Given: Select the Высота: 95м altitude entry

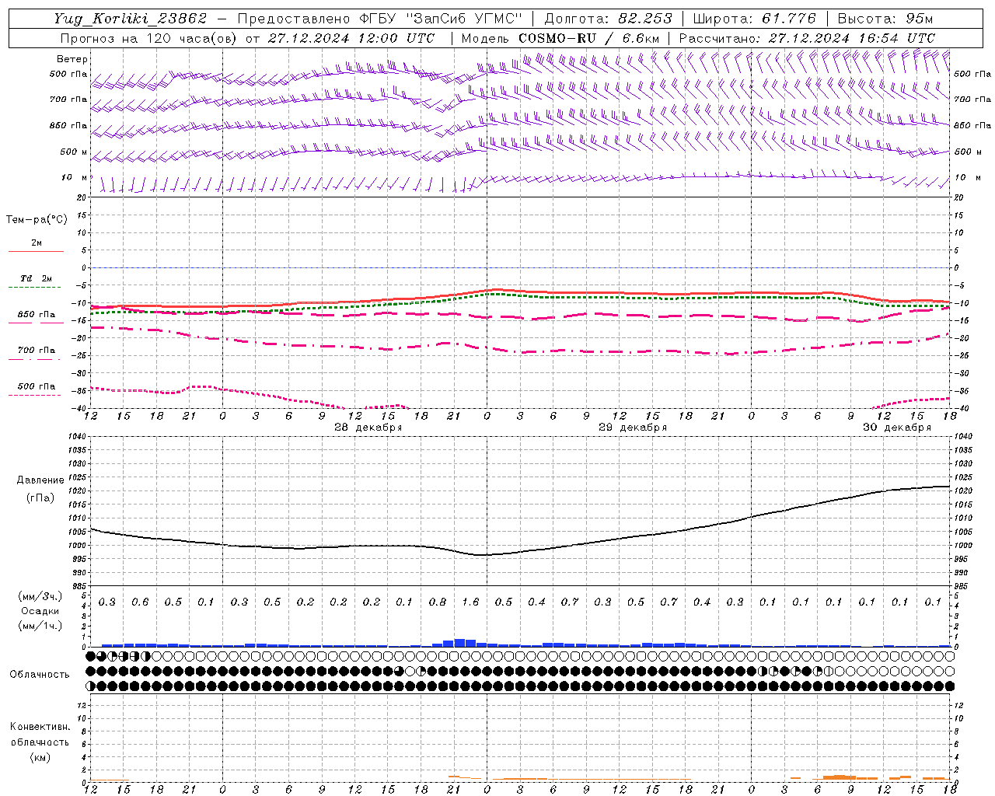Looking at the screenshot, I should tap(885, 19).
